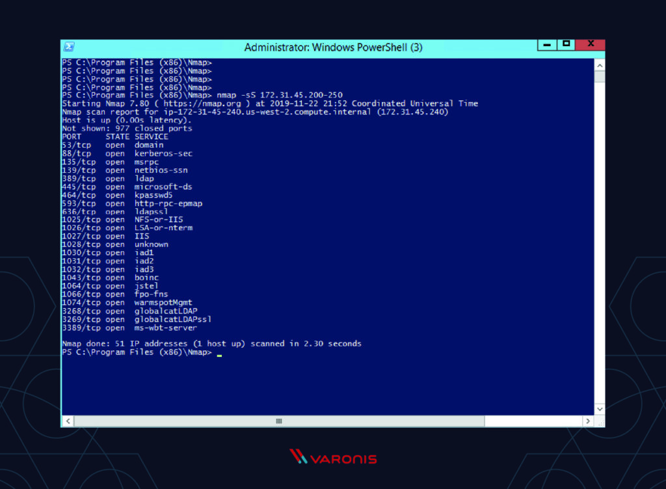Click the horizontal scrollbar thumb with grip marks
The height and width of the screenshot is (489, 666).
[x=278, y=421]
